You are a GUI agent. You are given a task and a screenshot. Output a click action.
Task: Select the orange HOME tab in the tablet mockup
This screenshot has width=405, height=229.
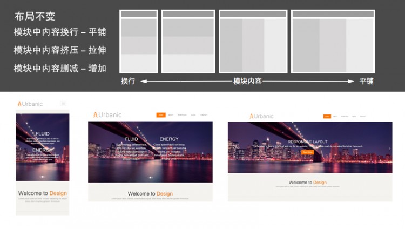(x=161, y=115)
